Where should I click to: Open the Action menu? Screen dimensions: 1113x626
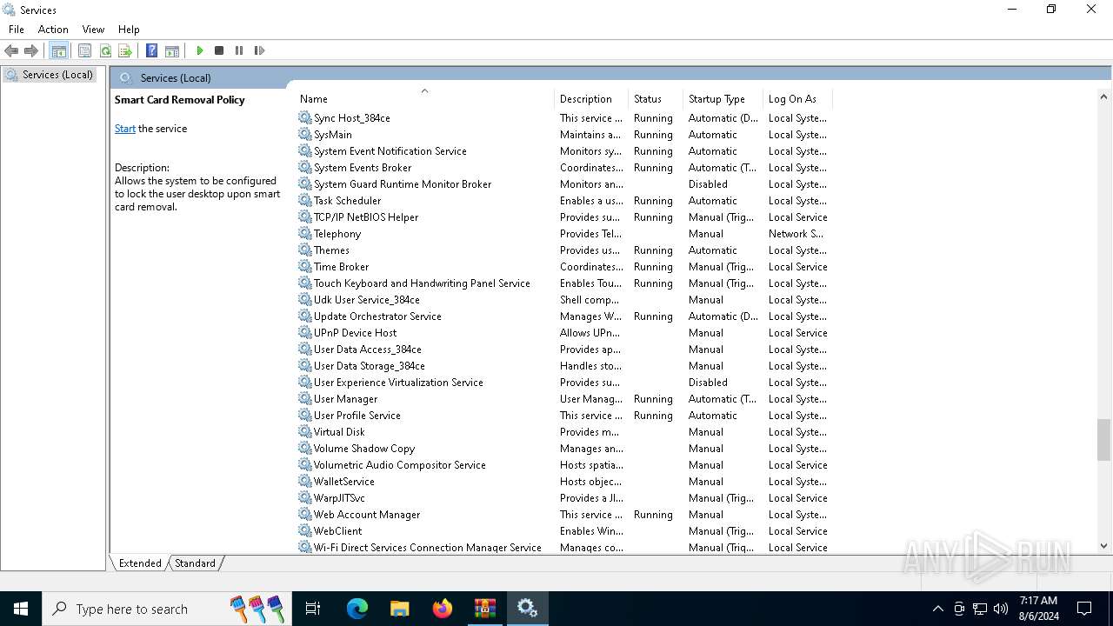click(53, 30)
